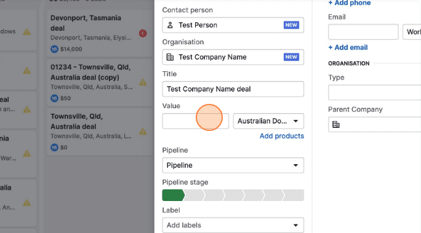Select the last pipeline stage segment
421x233 pixels.
click(294, 195)
